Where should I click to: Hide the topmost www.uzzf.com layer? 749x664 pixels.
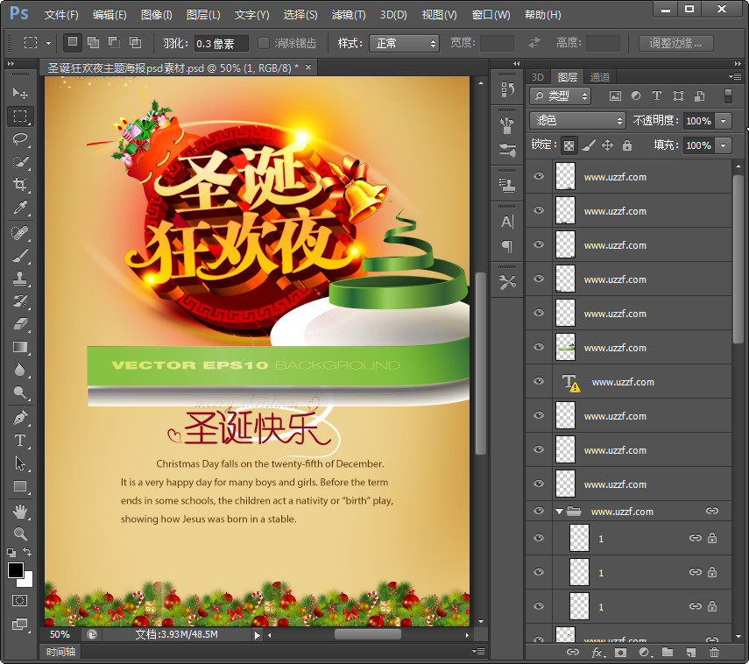pyautogui.click(x=539, y=176)
